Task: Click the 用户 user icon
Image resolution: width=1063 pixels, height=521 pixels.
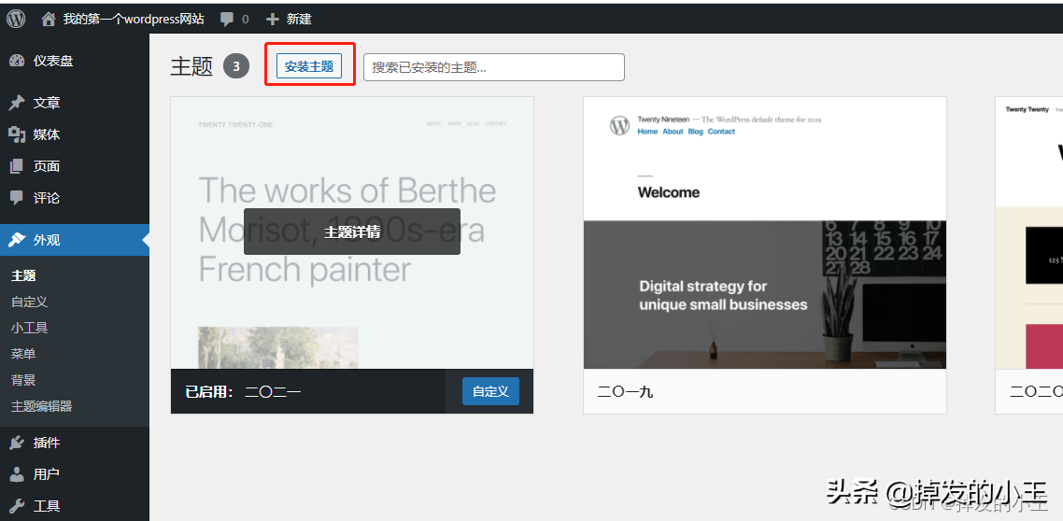Action: click(17, 474)
